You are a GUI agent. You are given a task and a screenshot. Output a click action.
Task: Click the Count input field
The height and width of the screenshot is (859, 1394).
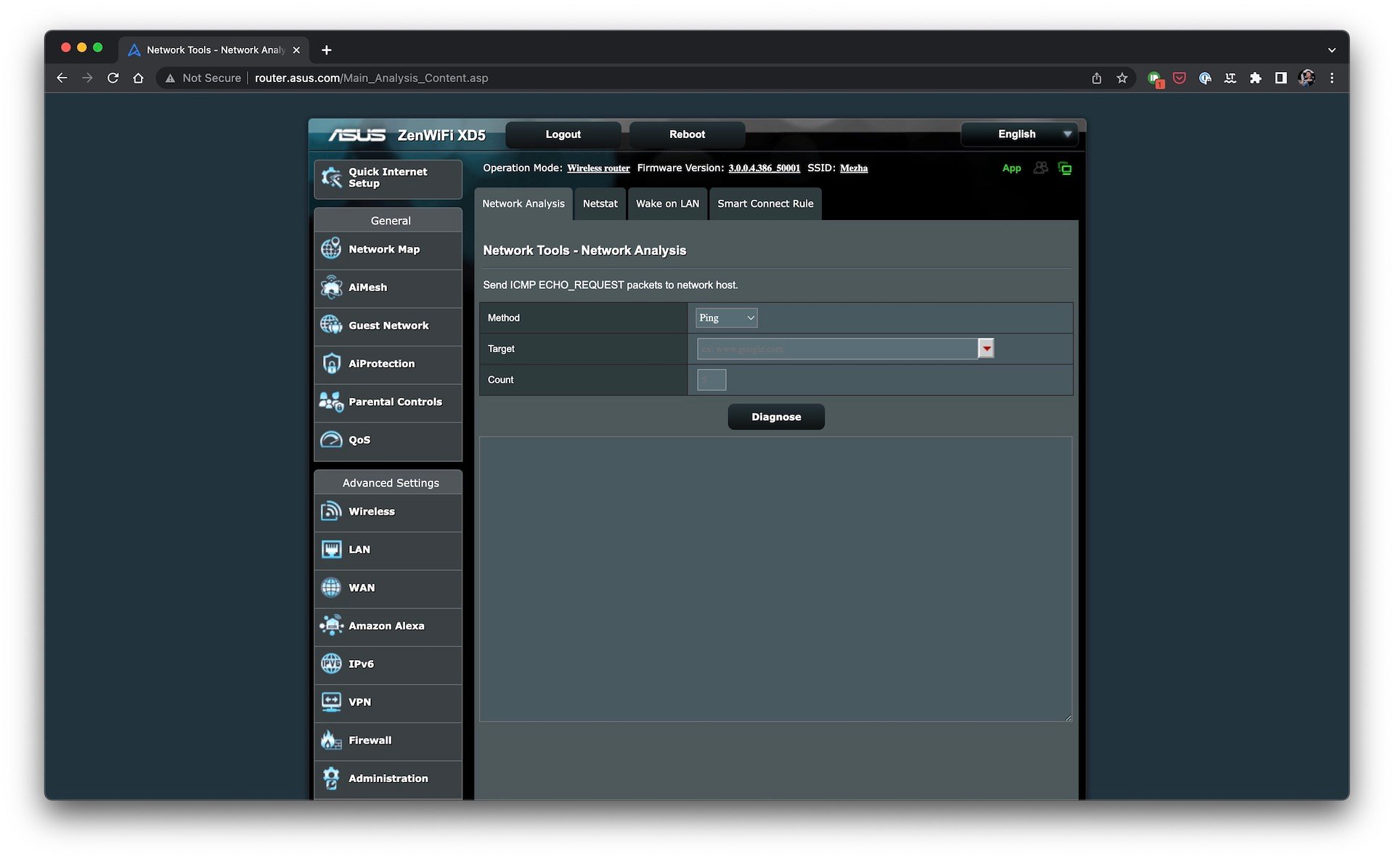pos(711,379)
